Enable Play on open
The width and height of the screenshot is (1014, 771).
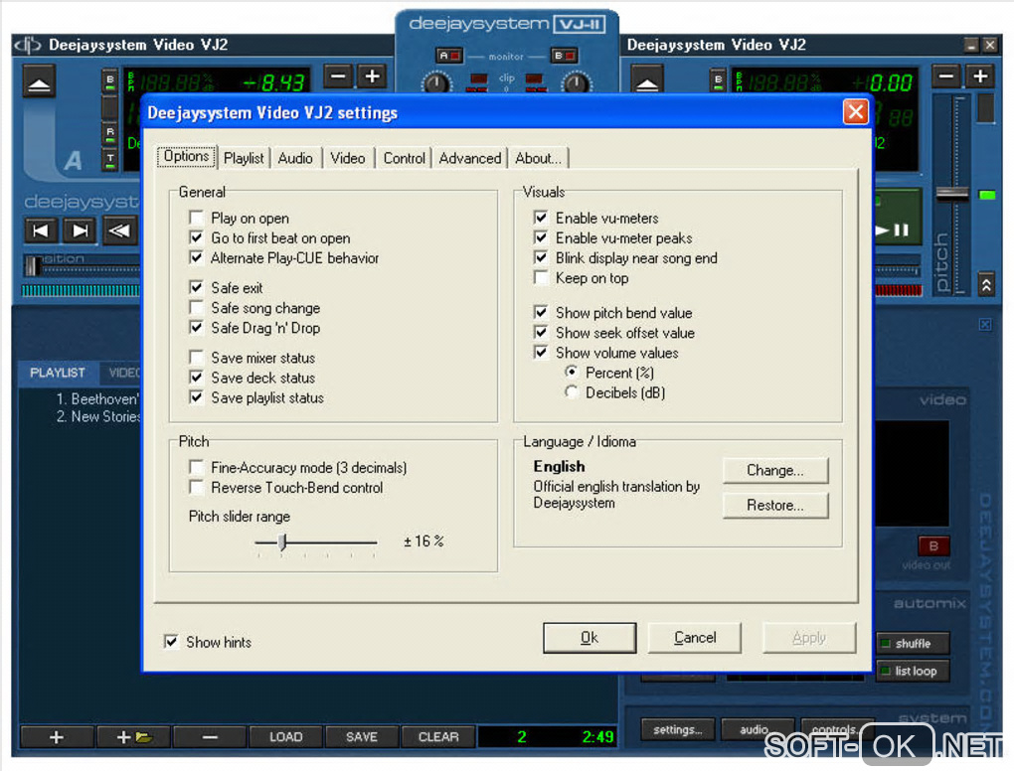click(197, 218)
